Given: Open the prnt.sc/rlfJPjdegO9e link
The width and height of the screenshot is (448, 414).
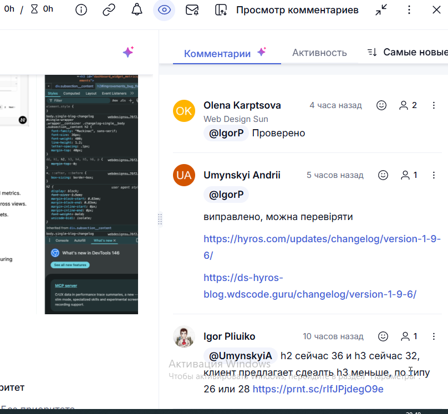Looking at the screenshot, I should point(318,389).
